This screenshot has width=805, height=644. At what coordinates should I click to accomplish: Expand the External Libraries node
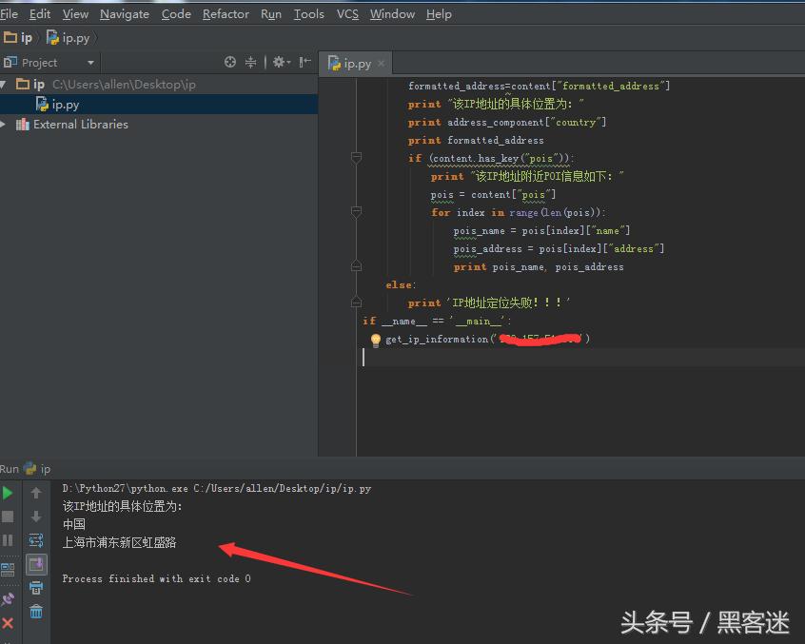click(x=4, y=125)
